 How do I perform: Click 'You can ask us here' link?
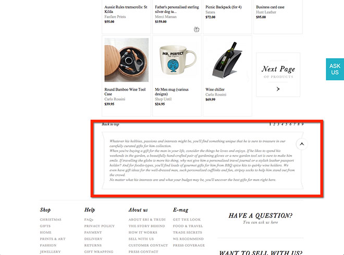pos(260,222)
